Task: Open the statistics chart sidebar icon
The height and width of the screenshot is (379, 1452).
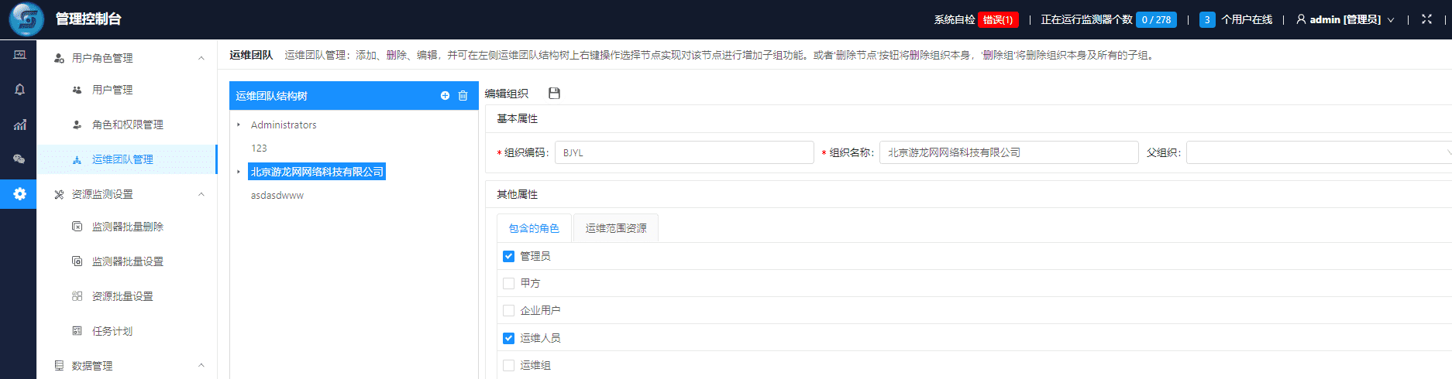Action: [19, 125]
